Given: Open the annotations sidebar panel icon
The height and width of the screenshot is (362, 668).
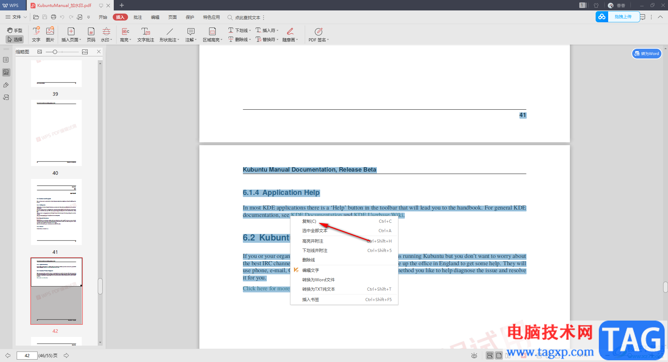Looking at the screenshot, I should (x=6, y=85).
